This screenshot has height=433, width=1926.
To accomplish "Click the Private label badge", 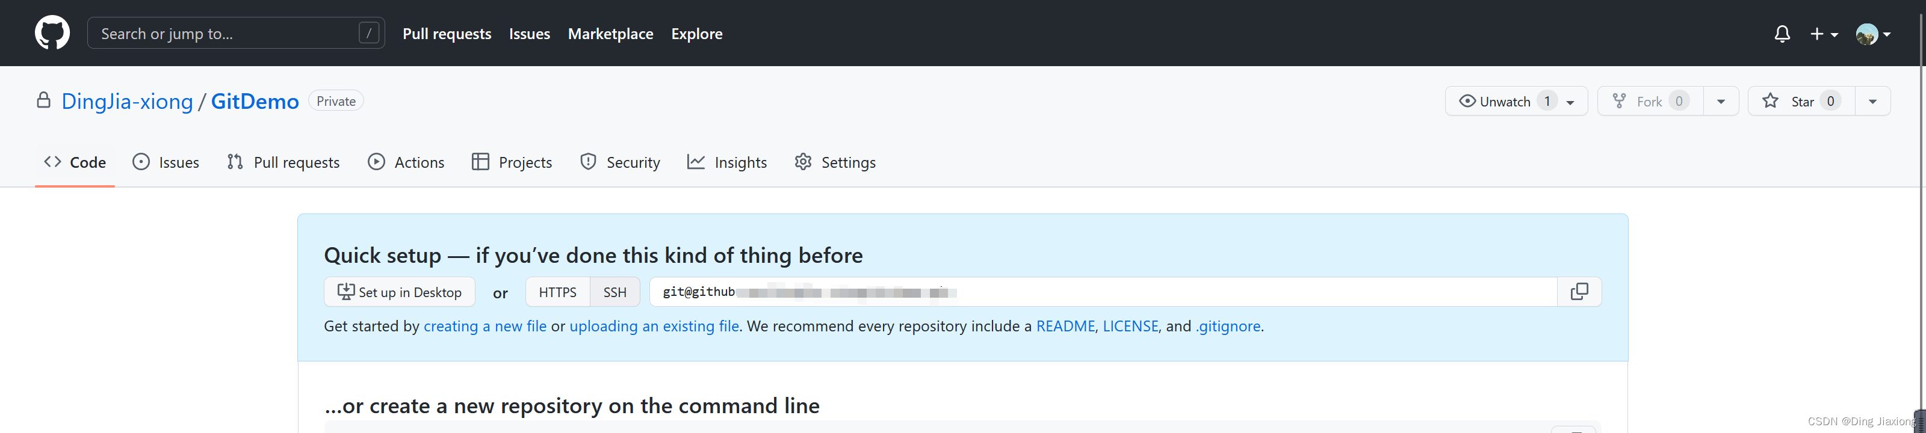I will point(336,101).
